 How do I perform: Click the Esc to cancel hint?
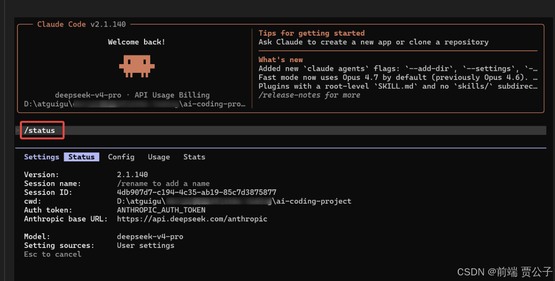click(53, 254)
